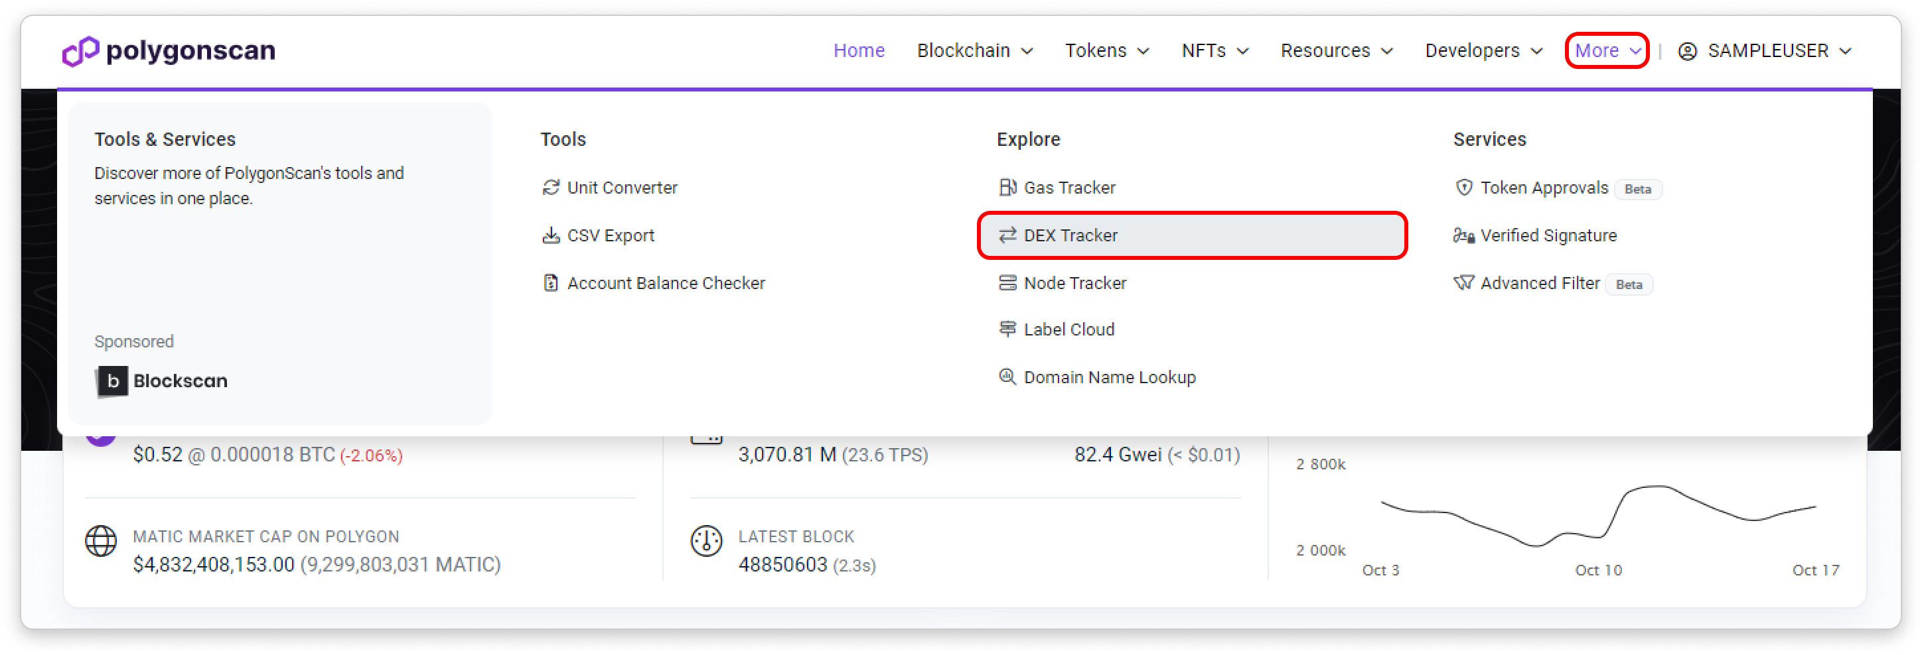The width and height of the screenshot is (1922, 655).
Task: Click the Blockscan sponsor logo
Action: 162,381
